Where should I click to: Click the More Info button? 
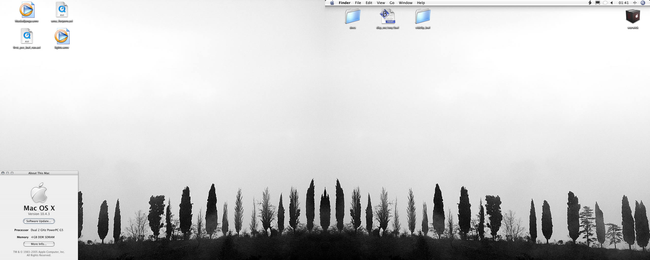pyautogui.click(x=39, y=244)
